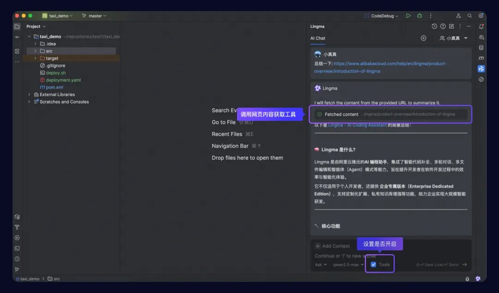Click the Fetched content tool result
The image size is (499, 293).
(390, 114)
